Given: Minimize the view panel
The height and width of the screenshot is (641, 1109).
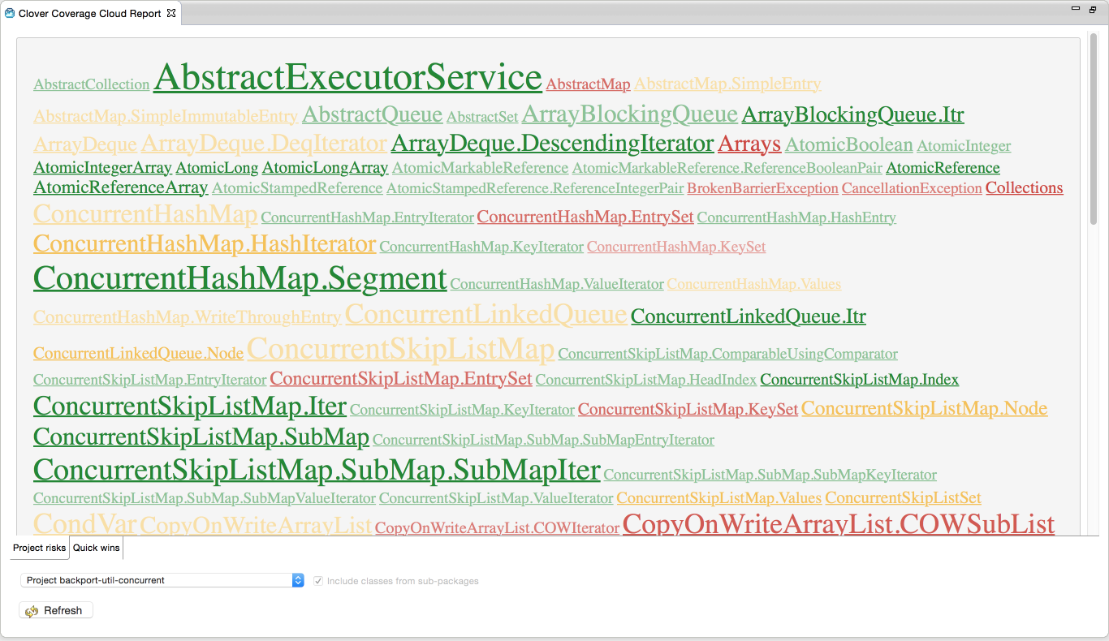Looking at the screenshot, I should pos(1076,9).
